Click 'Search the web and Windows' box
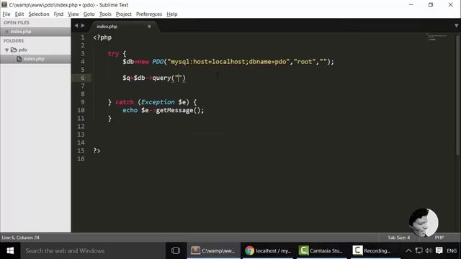 93,251
